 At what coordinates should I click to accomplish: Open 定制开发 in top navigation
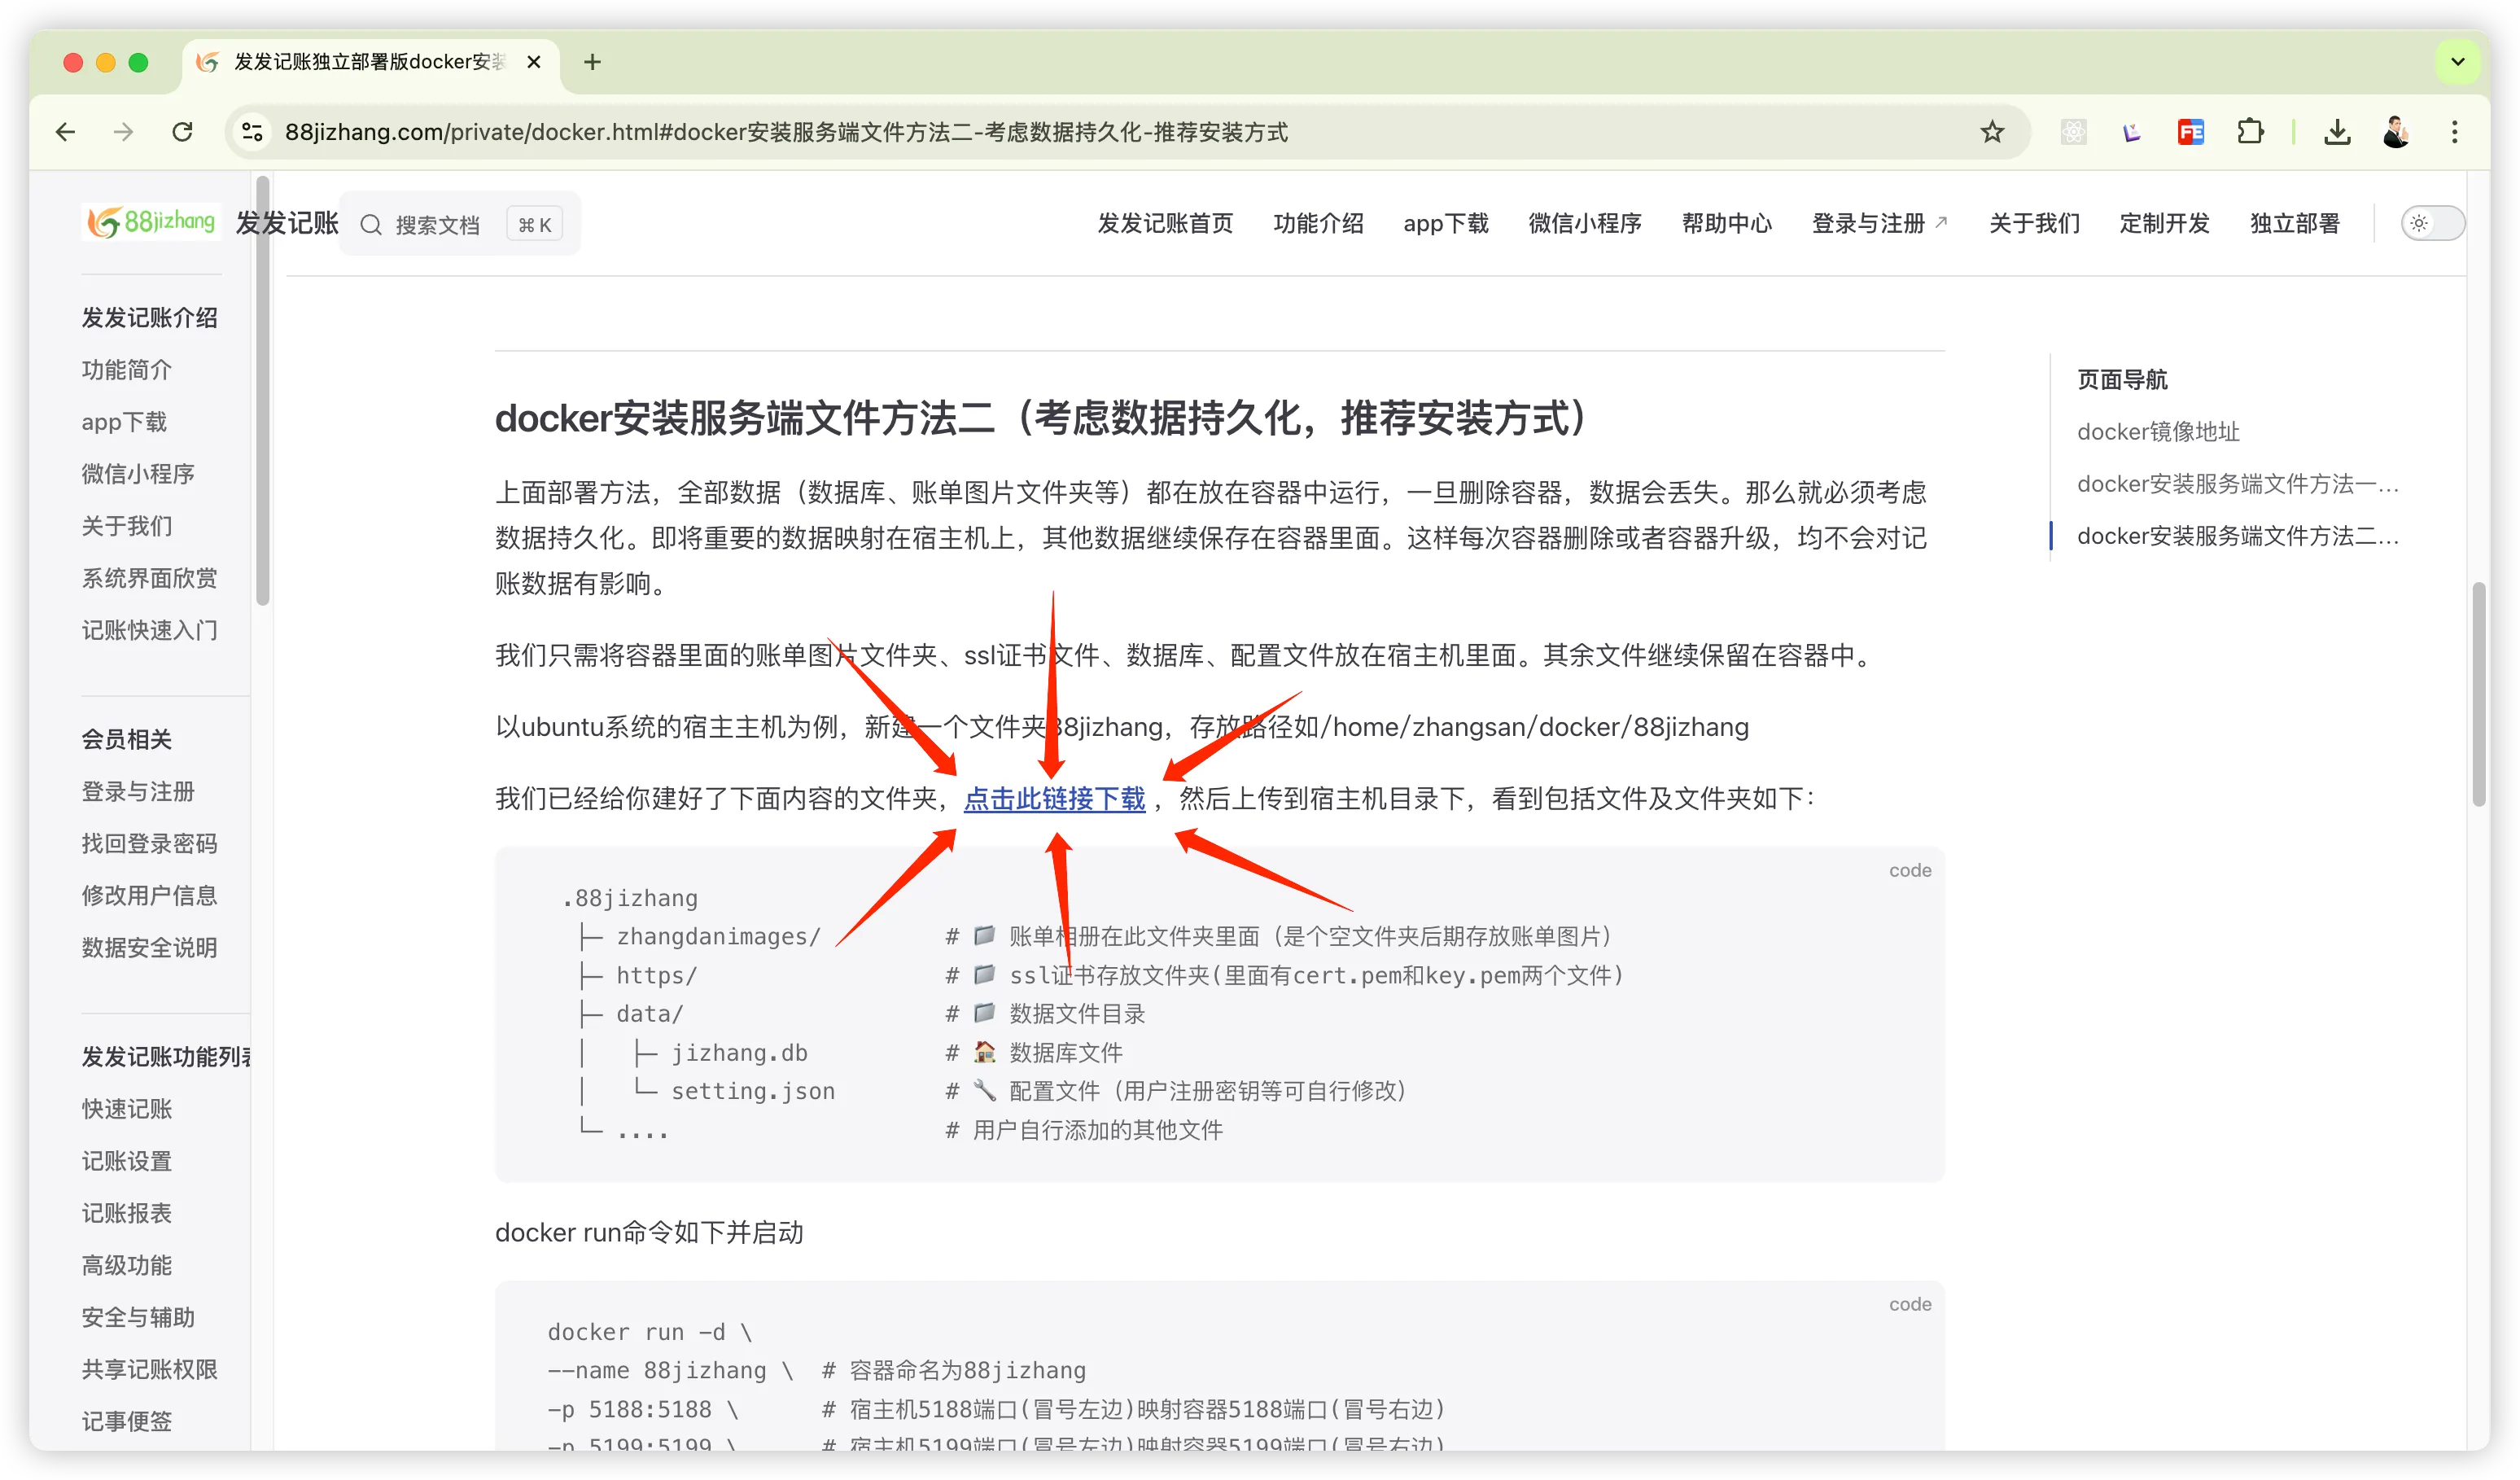point(2164,223)
